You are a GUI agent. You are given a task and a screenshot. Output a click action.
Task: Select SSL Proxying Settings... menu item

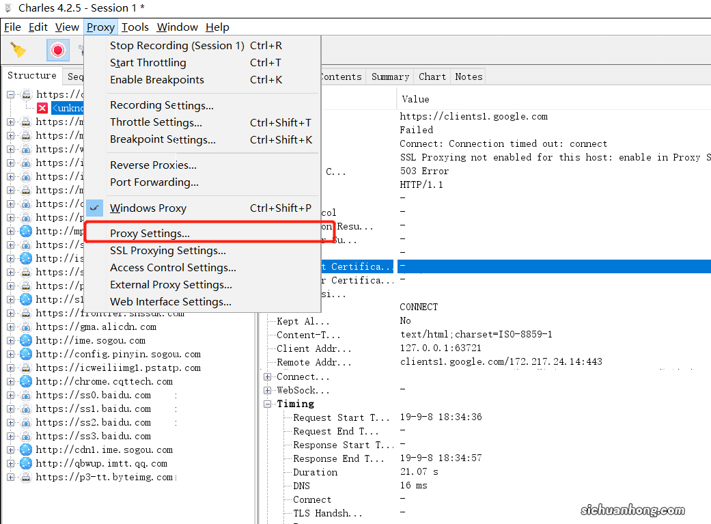click(167, 251)
